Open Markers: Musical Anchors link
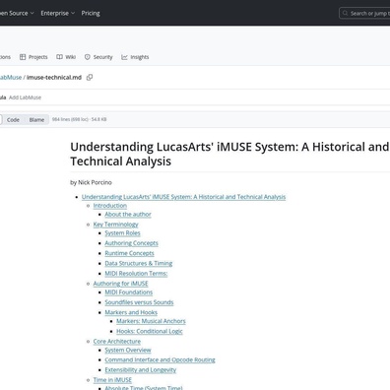Viewport: 390px width, 390px height. coord(151,321)
